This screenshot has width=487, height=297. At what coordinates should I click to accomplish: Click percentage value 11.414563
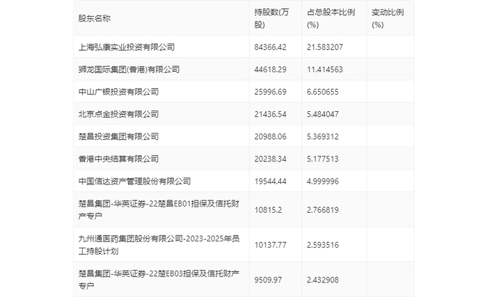pos(325,70)
